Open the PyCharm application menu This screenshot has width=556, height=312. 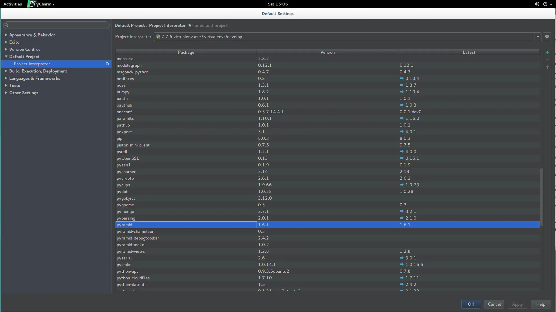pyautogui.click(x=43, y=4)
